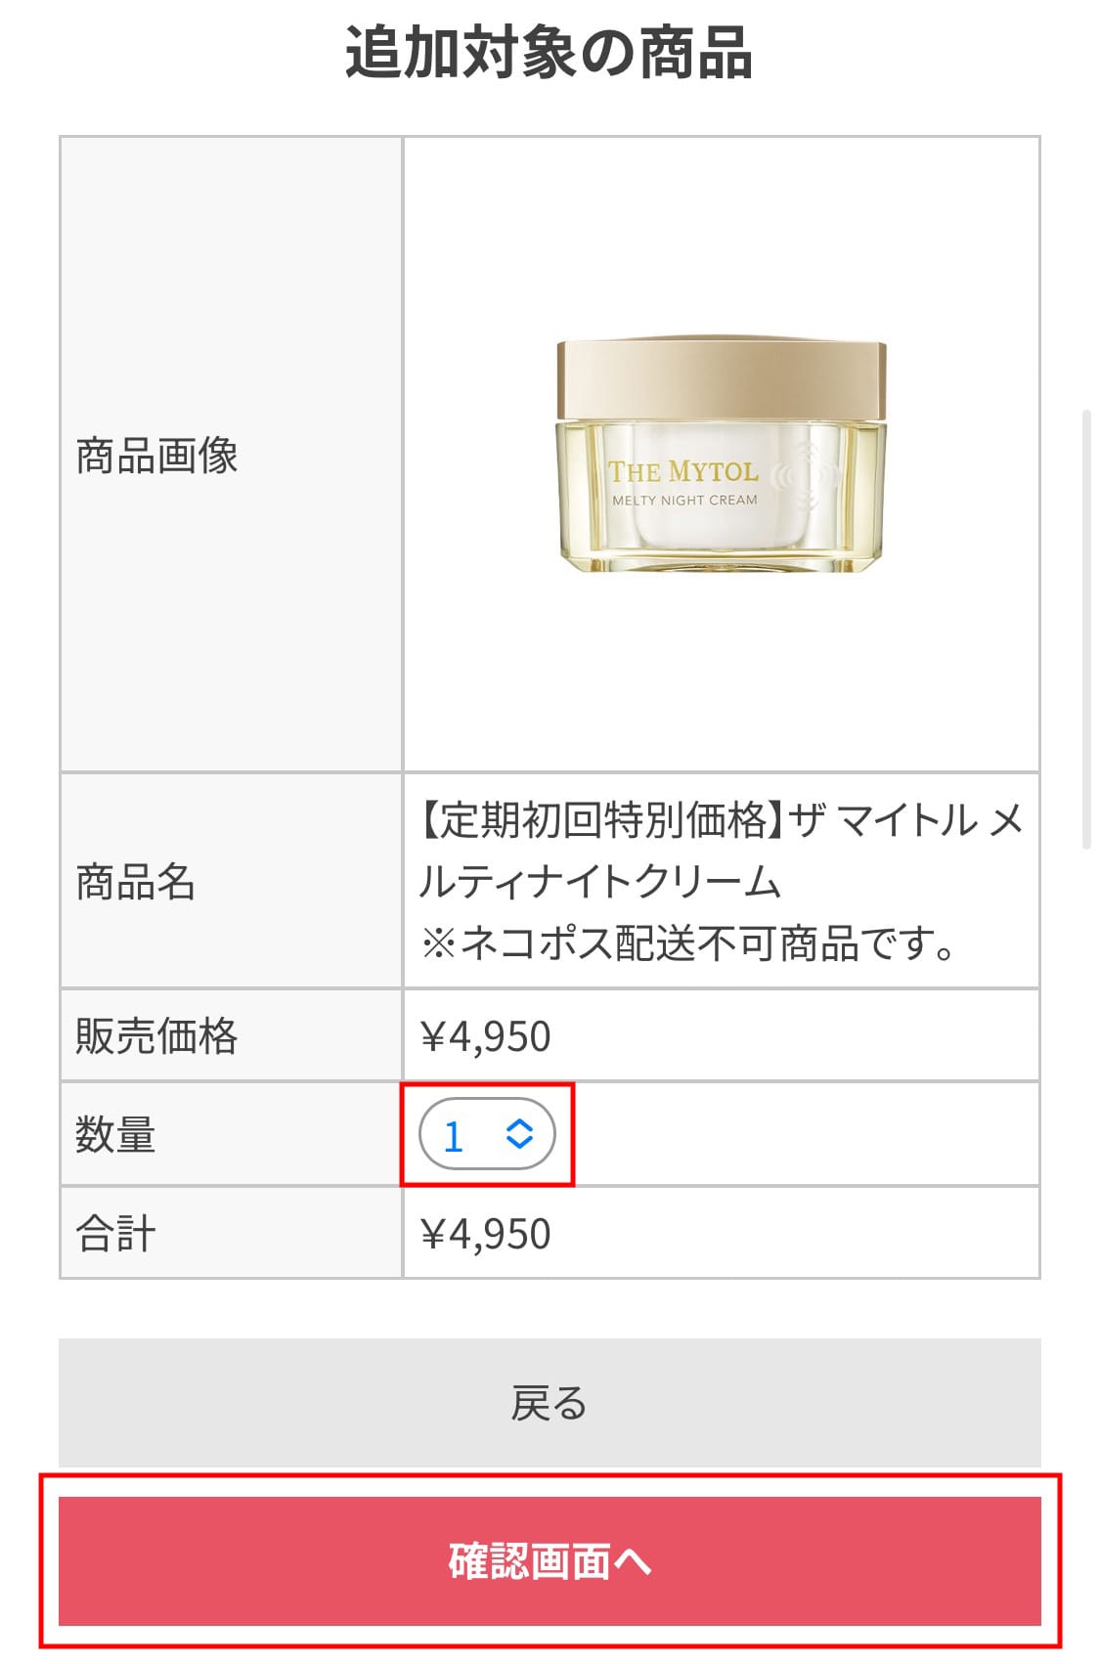Click the gold lid of the jar
This screenshot has width=1100, height=1664.
click(722, 379)
